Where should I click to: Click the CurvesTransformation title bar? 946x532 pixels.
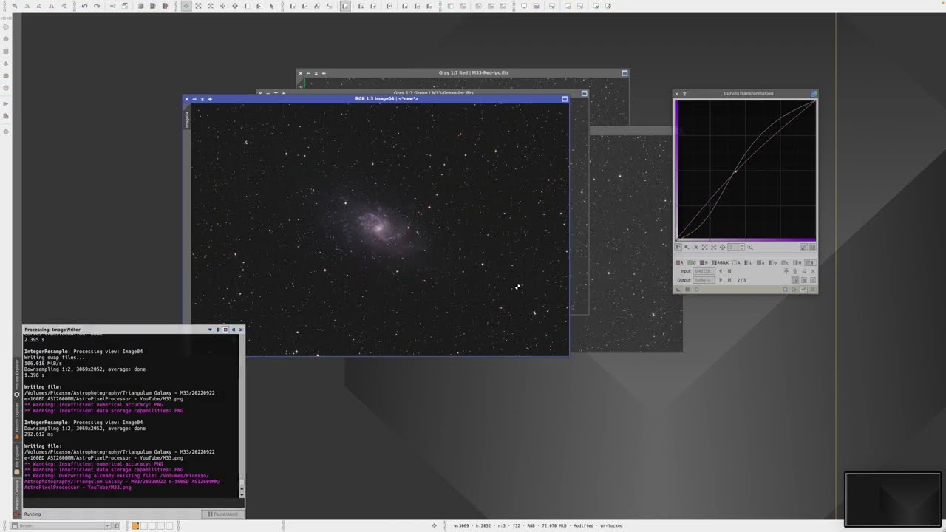(746, 94)
